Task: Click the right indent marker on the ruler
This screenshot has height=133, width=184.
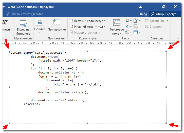Action: [169, 44]
